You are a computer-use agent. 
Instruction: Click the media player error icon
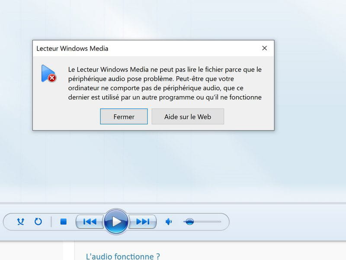point(48,74)
